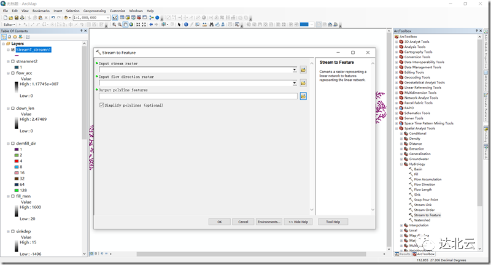Collapse the Spatial Analyst Tools toolbox
The height and width of the screenshot is (265, 491).
[x=396, y=128]
